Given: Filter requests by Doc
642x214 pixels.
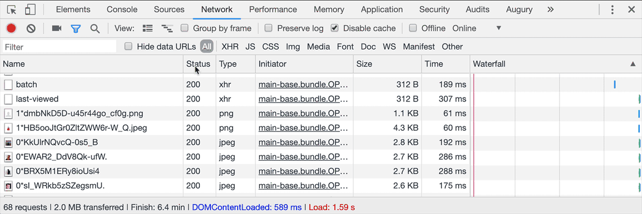Looking at the screenshot, I should click(368, 47).
